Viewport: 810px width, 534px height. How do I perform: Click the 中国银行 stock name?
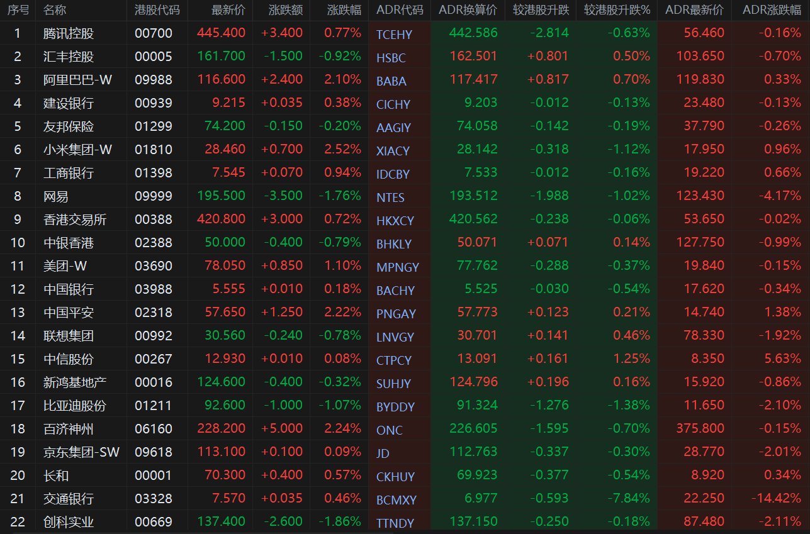pyautogui.click(x=69, y=289)
